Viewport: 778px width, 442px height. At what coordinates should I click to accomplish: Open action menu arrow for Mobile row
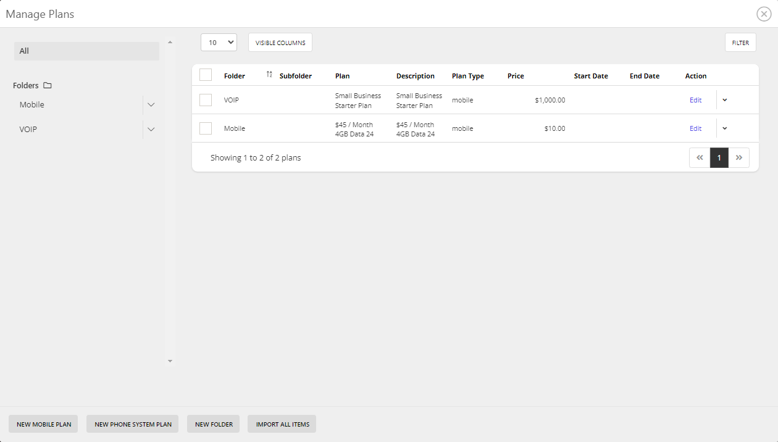pyautogui.click(x=725, y=128)
